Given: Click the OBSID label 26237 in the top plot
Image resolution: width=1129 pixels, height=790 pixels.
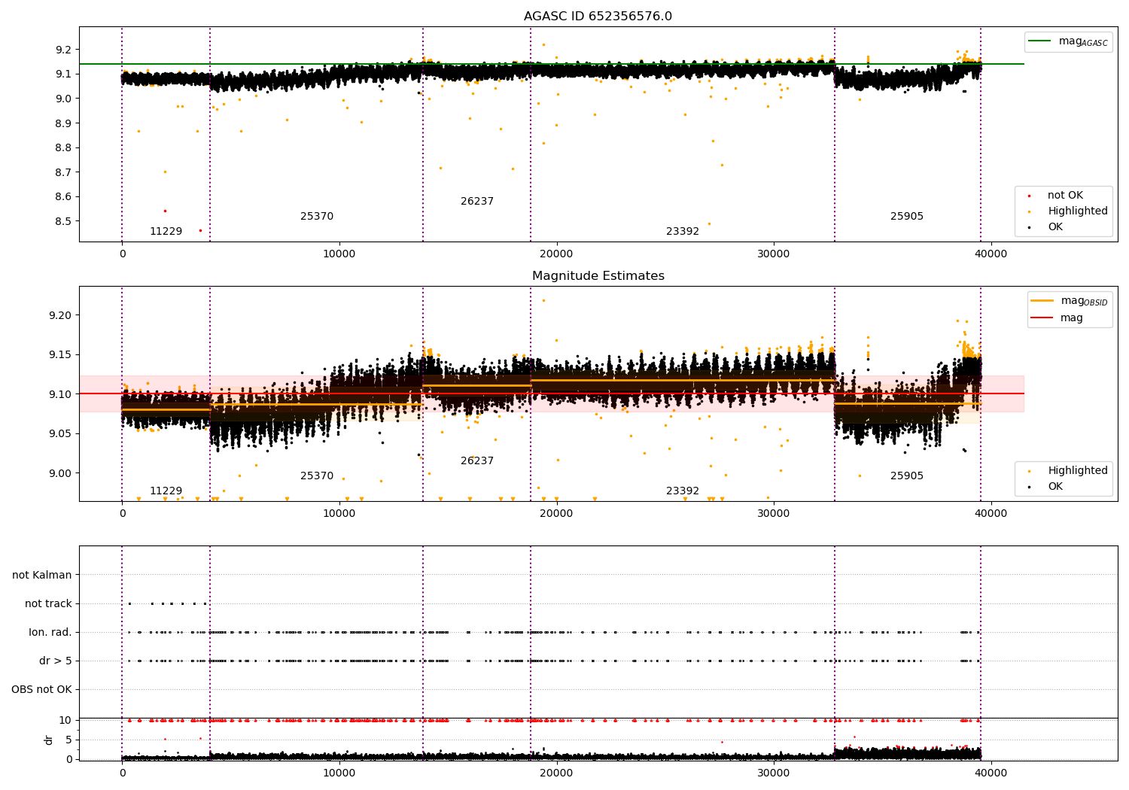Looking at the screenshot, I should [x=477, y=202].
